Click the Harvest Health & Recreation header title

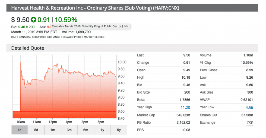pos(95,8)
